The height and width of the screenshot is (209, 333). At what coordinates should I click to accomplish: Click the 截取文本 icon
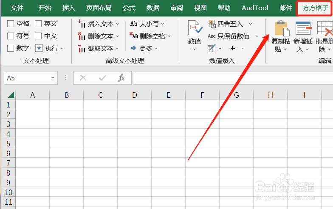click(x=82, y=48)
